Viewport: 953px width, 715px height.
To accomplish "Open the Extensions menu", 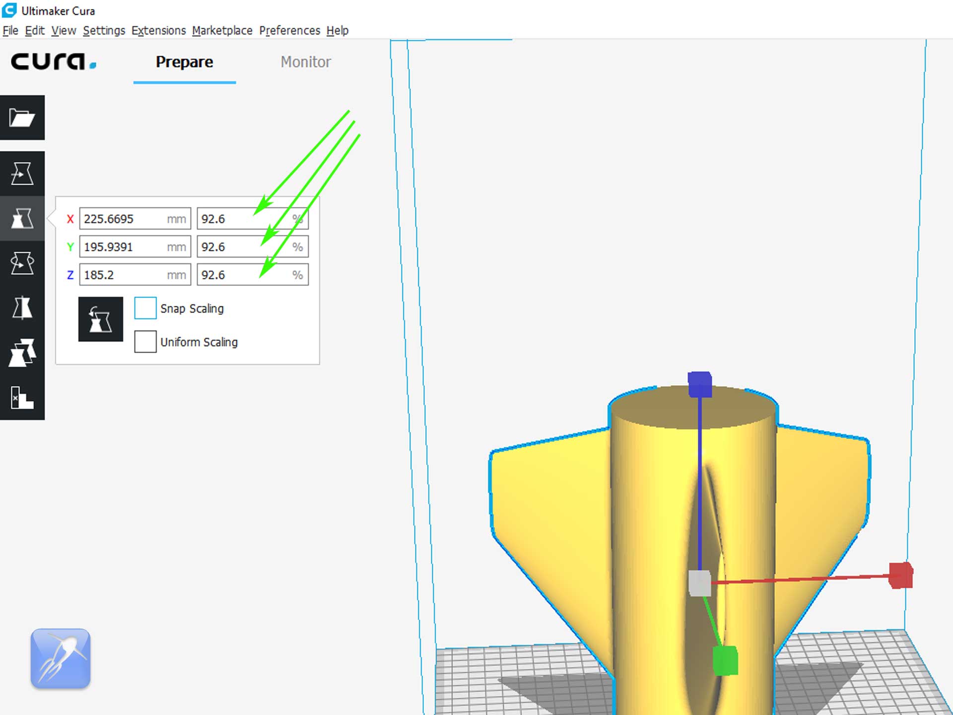I will 158,31.
